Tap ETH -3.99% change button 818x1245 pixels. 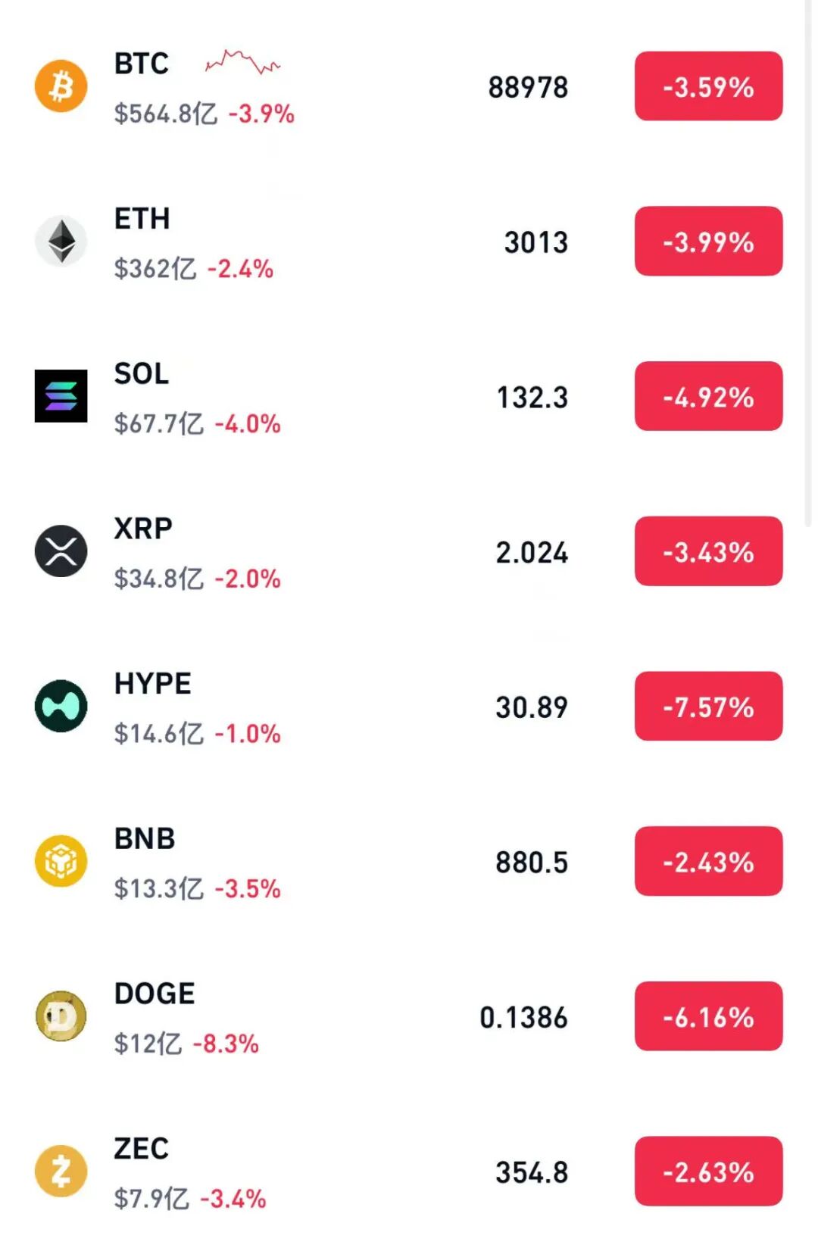[x=708, y=242]
